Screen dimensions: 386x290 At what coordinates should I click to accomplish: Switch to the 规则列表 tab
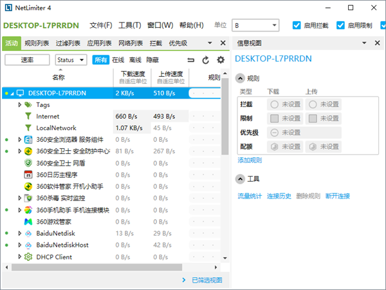(37, 43)
